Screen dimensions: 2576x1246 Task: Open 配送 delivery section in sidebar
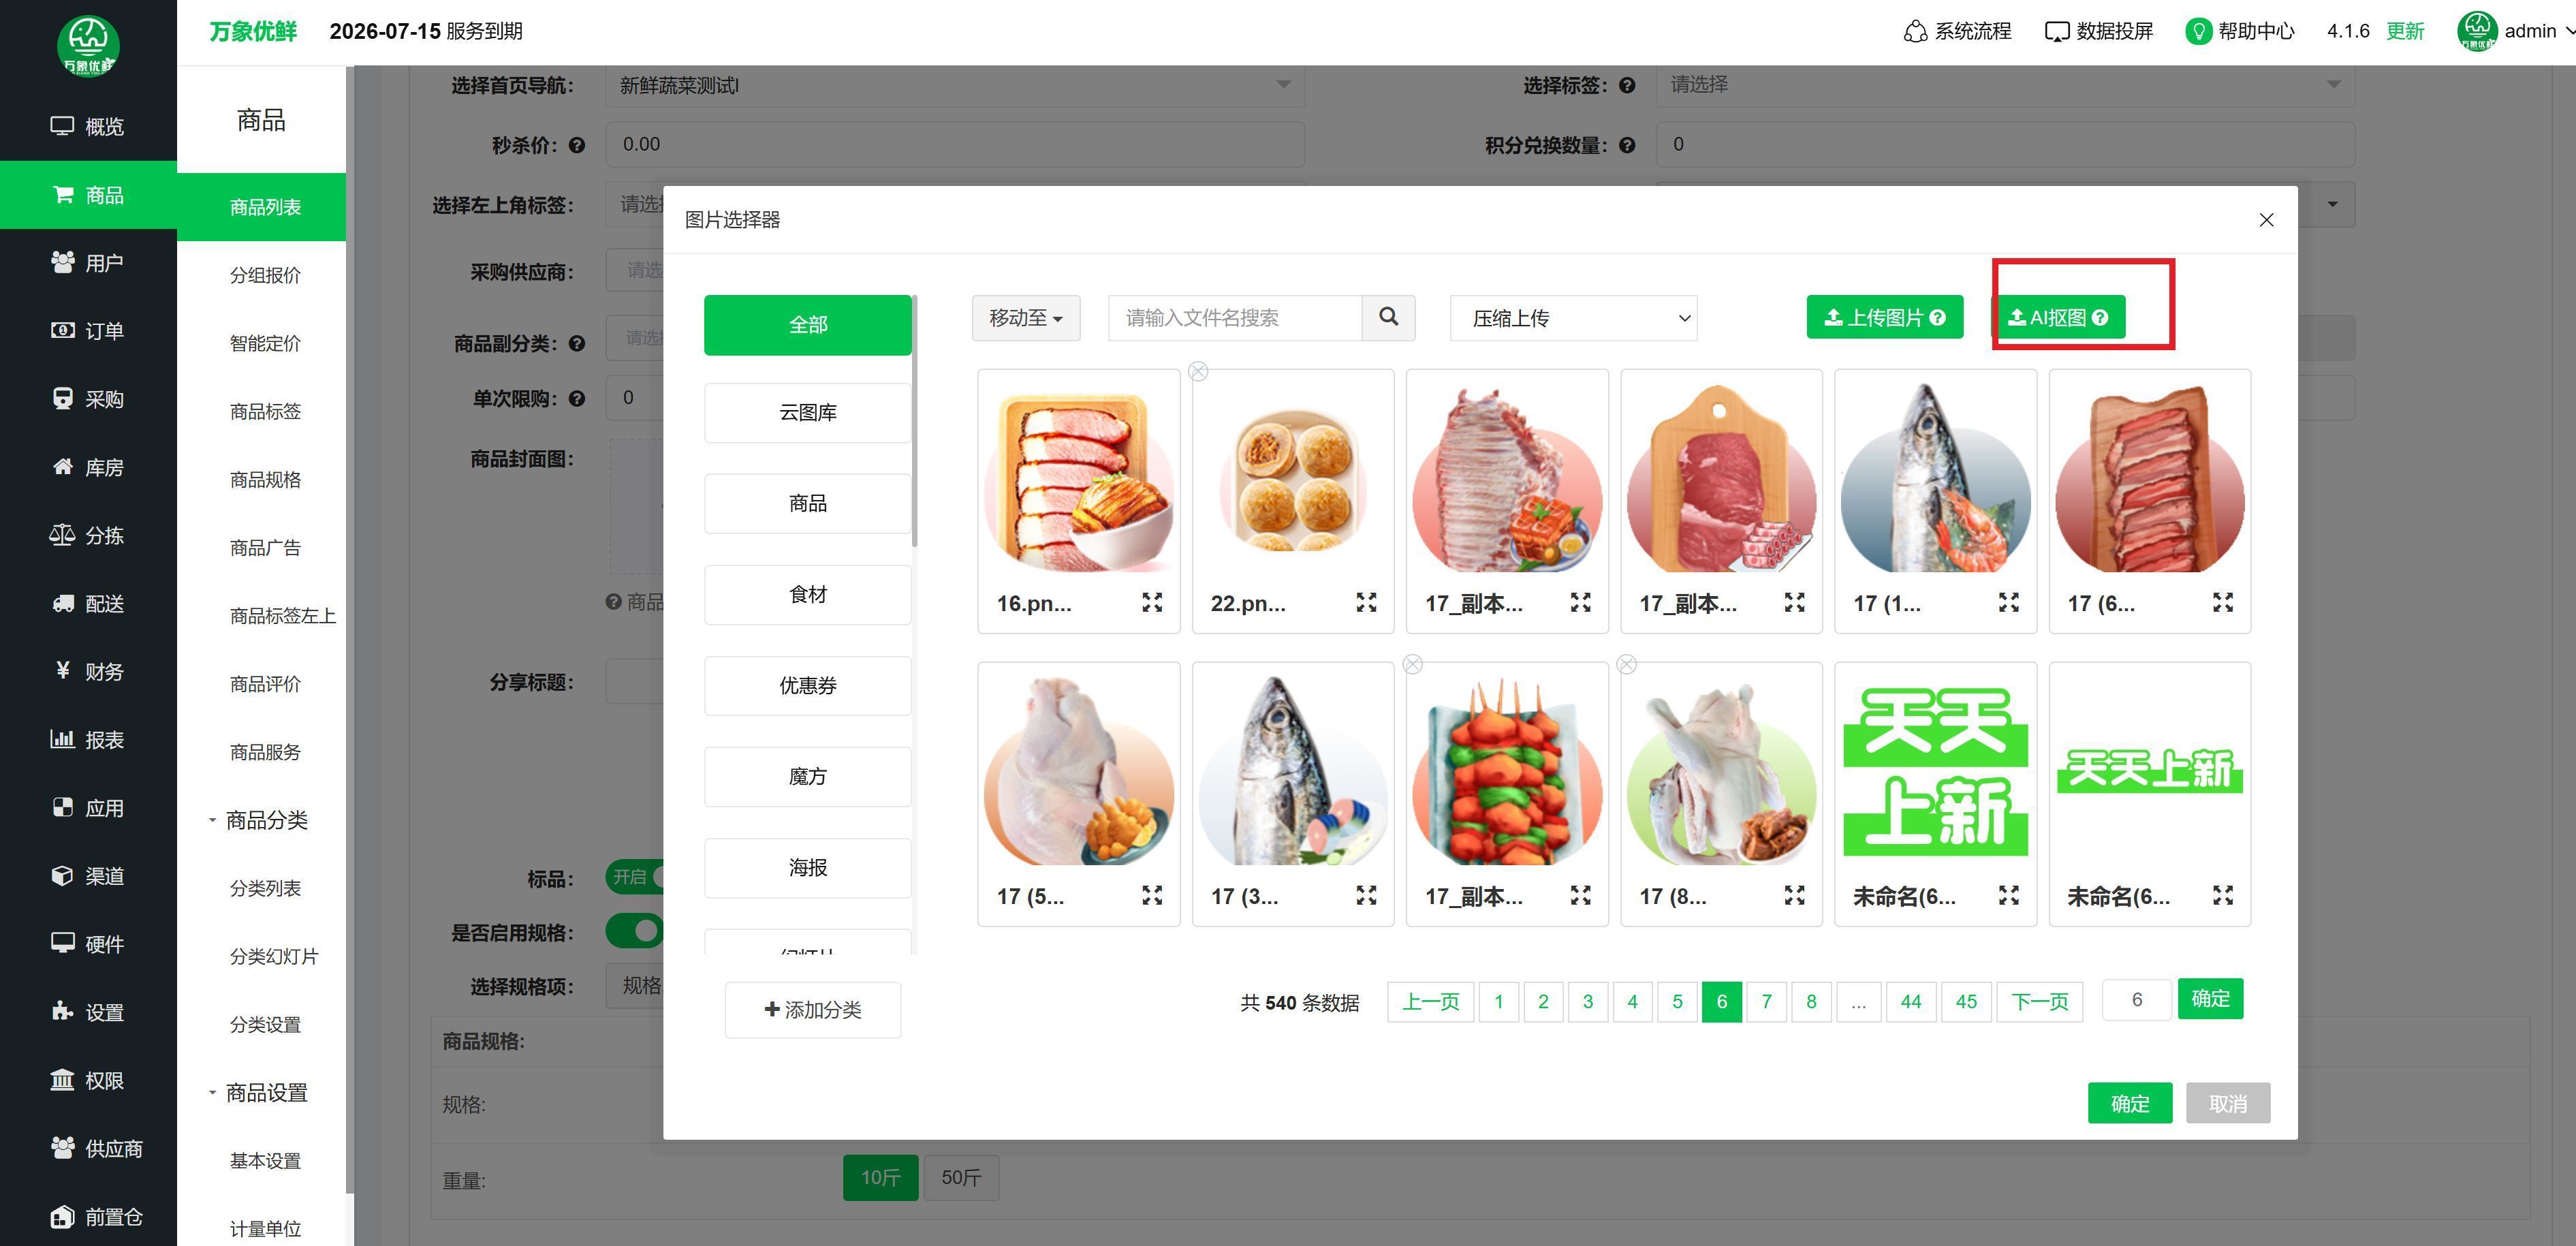(88, 603)
